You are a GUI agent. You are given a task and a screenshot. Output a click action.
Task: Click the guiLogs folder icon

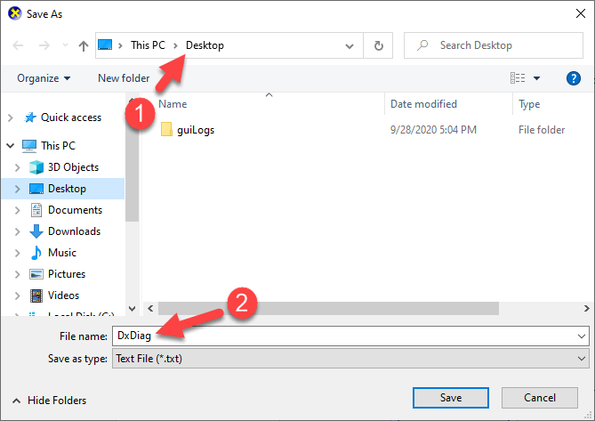coord(166,129)
